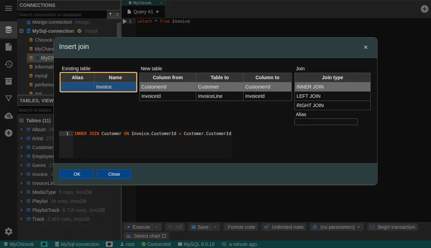Open the hamburger menu at top left
Screen dimensions: 431x248
tap(9, 8)
